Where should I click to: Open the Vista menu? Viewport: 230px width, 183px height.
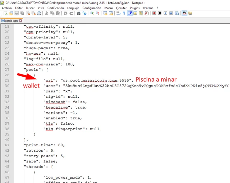click(41, 8)
